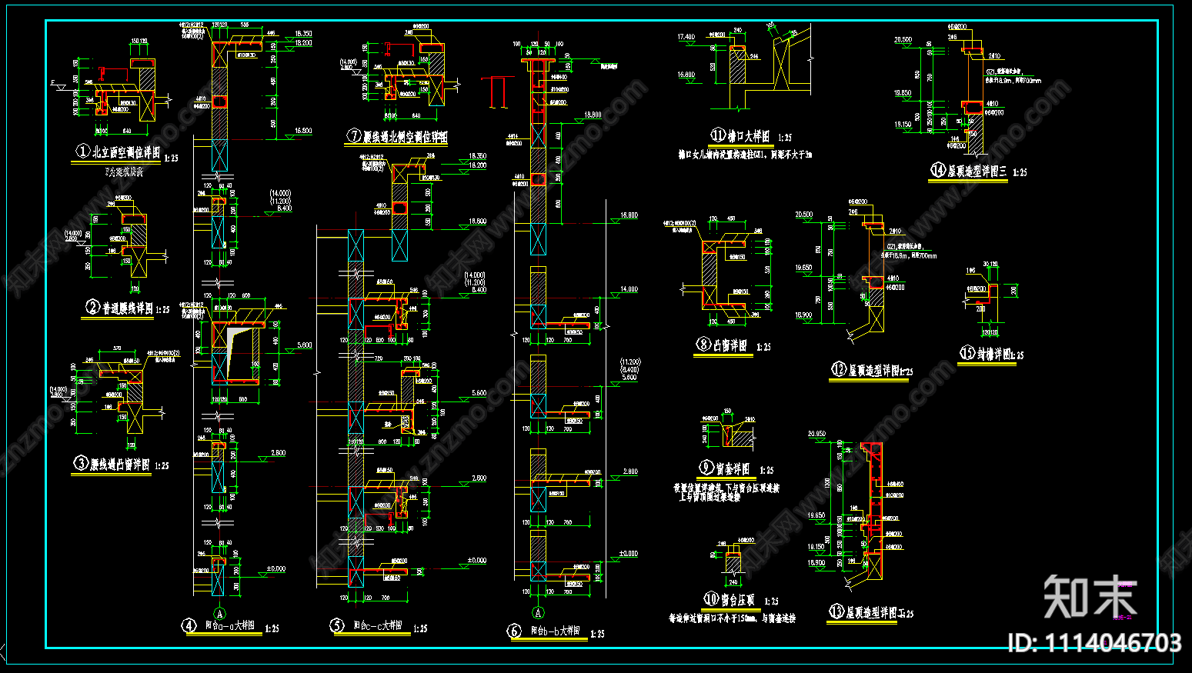Click axis bubble A under 阳台a-a detail
The width and height of the screenshot is (1192, 673).
click(219, 613)
